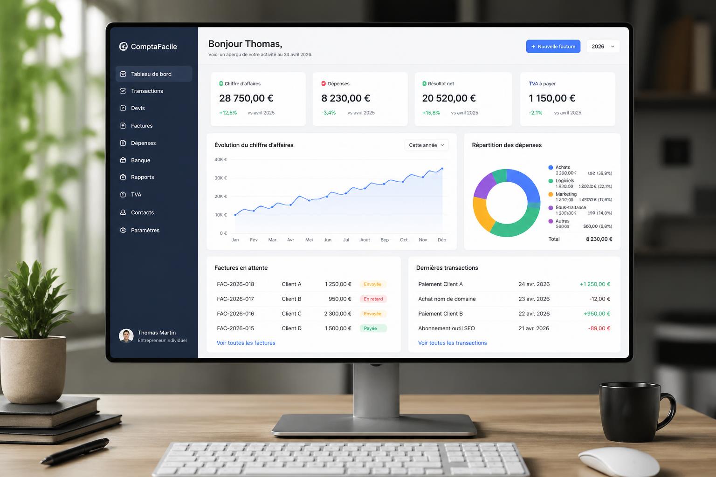Open the Transactions menu label

[147, 91]
